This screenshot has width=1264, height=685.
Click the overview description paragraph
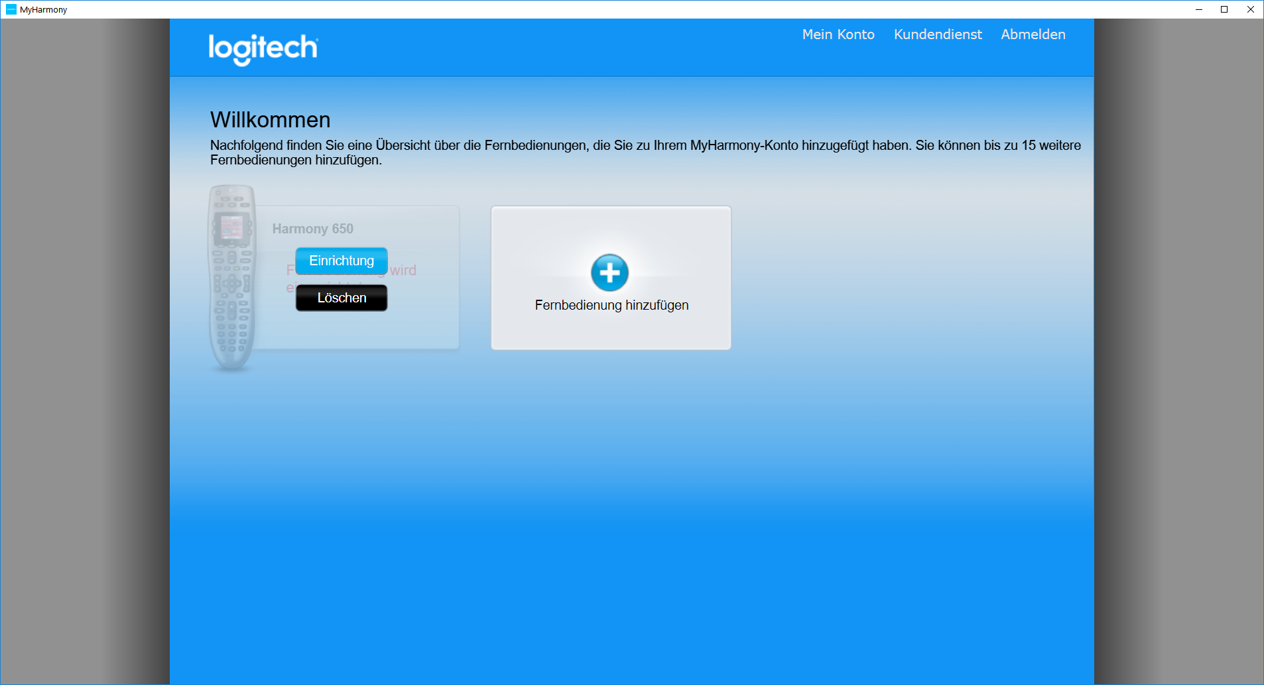click(x=645, y=153)
